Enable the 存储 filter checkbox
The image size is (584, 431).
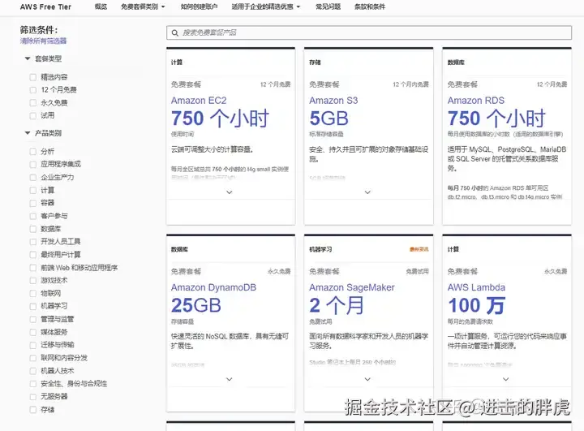pyautogui.click(x=33, y=410)
